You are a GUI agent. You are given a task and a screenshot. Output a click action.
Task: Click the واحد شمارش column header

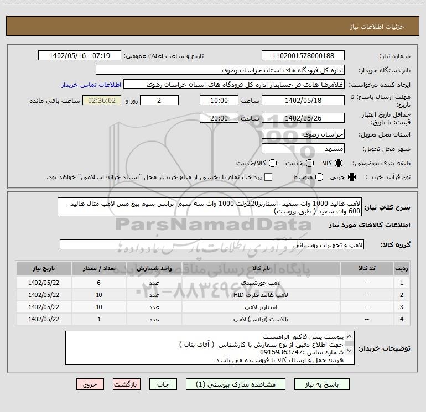coord(154,268)
